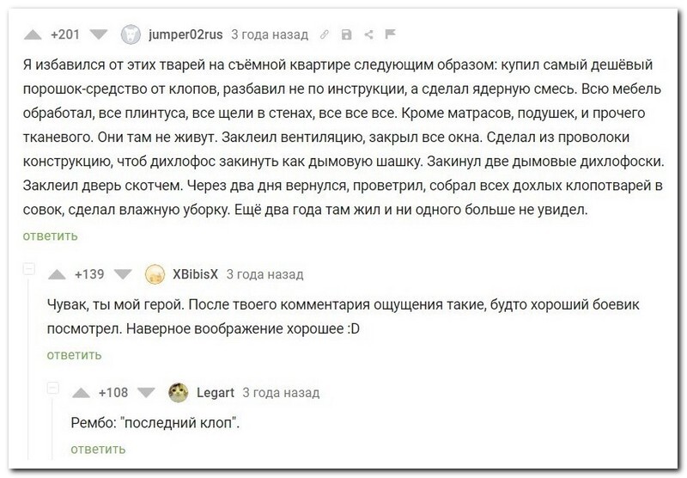Collapse the XBibisX comment thread

pos(28,271)
